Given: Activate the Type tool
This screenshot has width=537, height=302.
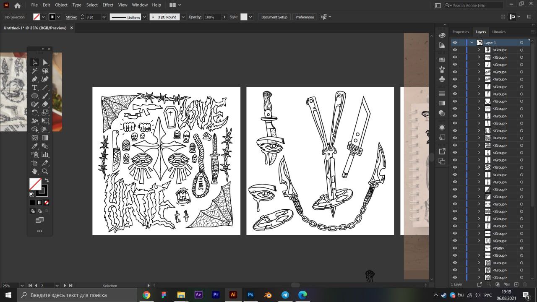Looking at the screenshot, I should pos(35,88).
